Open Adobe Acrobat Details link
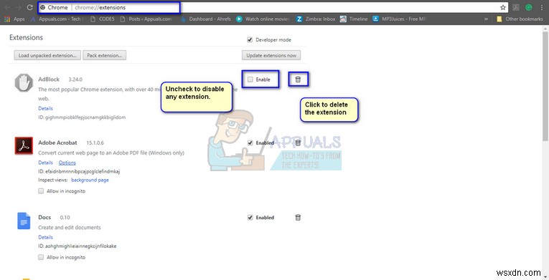Screen dimensions: 549x280 (x=45, y=163)
